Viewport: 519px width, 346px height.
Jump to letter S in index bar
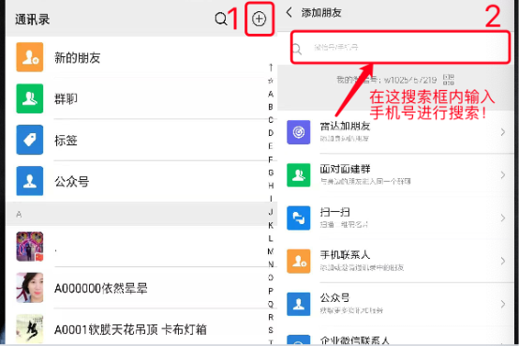271,330
